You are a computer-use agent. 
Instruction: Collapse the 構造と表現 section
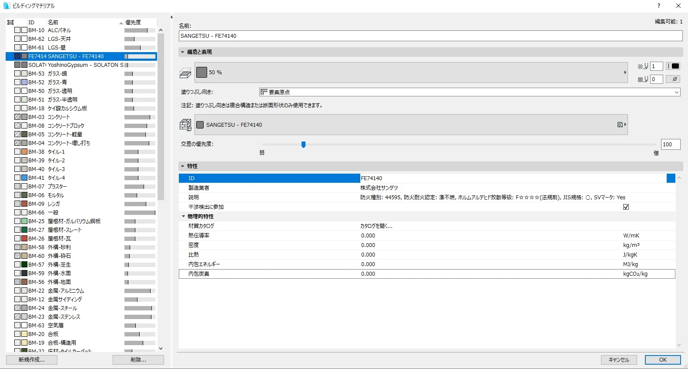183,52
